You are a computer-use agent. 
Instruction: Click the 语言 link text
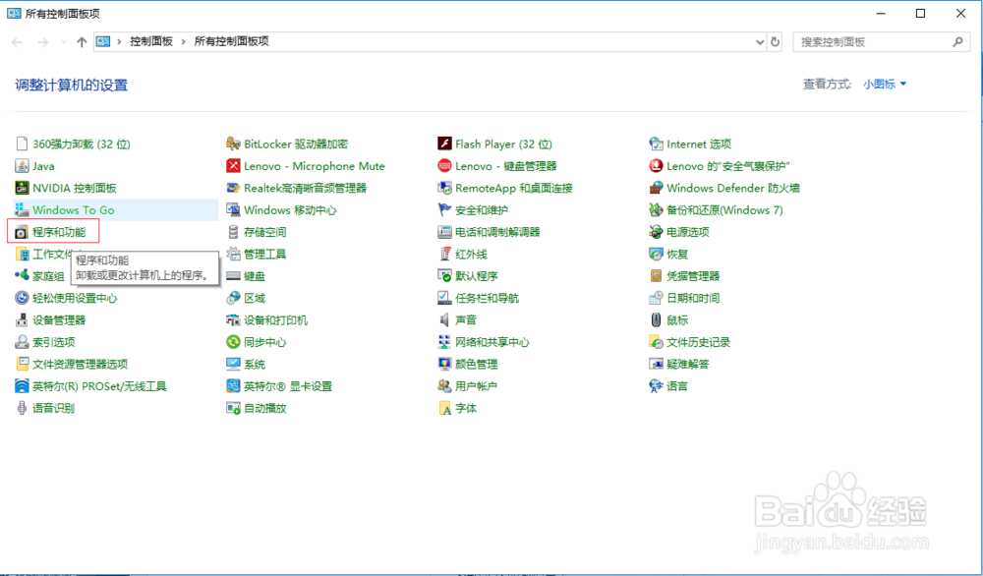click(677, 386)
